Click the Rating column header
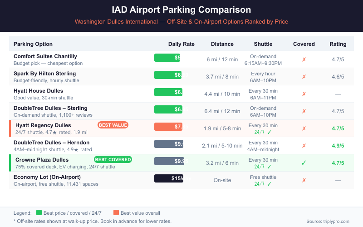Viewport: 363px width, 227px height. coord(338,44)
